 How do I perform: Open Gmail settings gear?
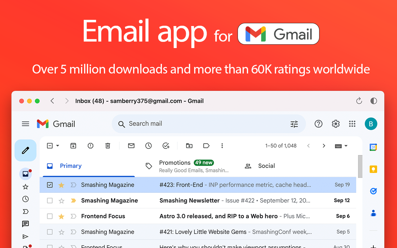[x=336, y=124]
